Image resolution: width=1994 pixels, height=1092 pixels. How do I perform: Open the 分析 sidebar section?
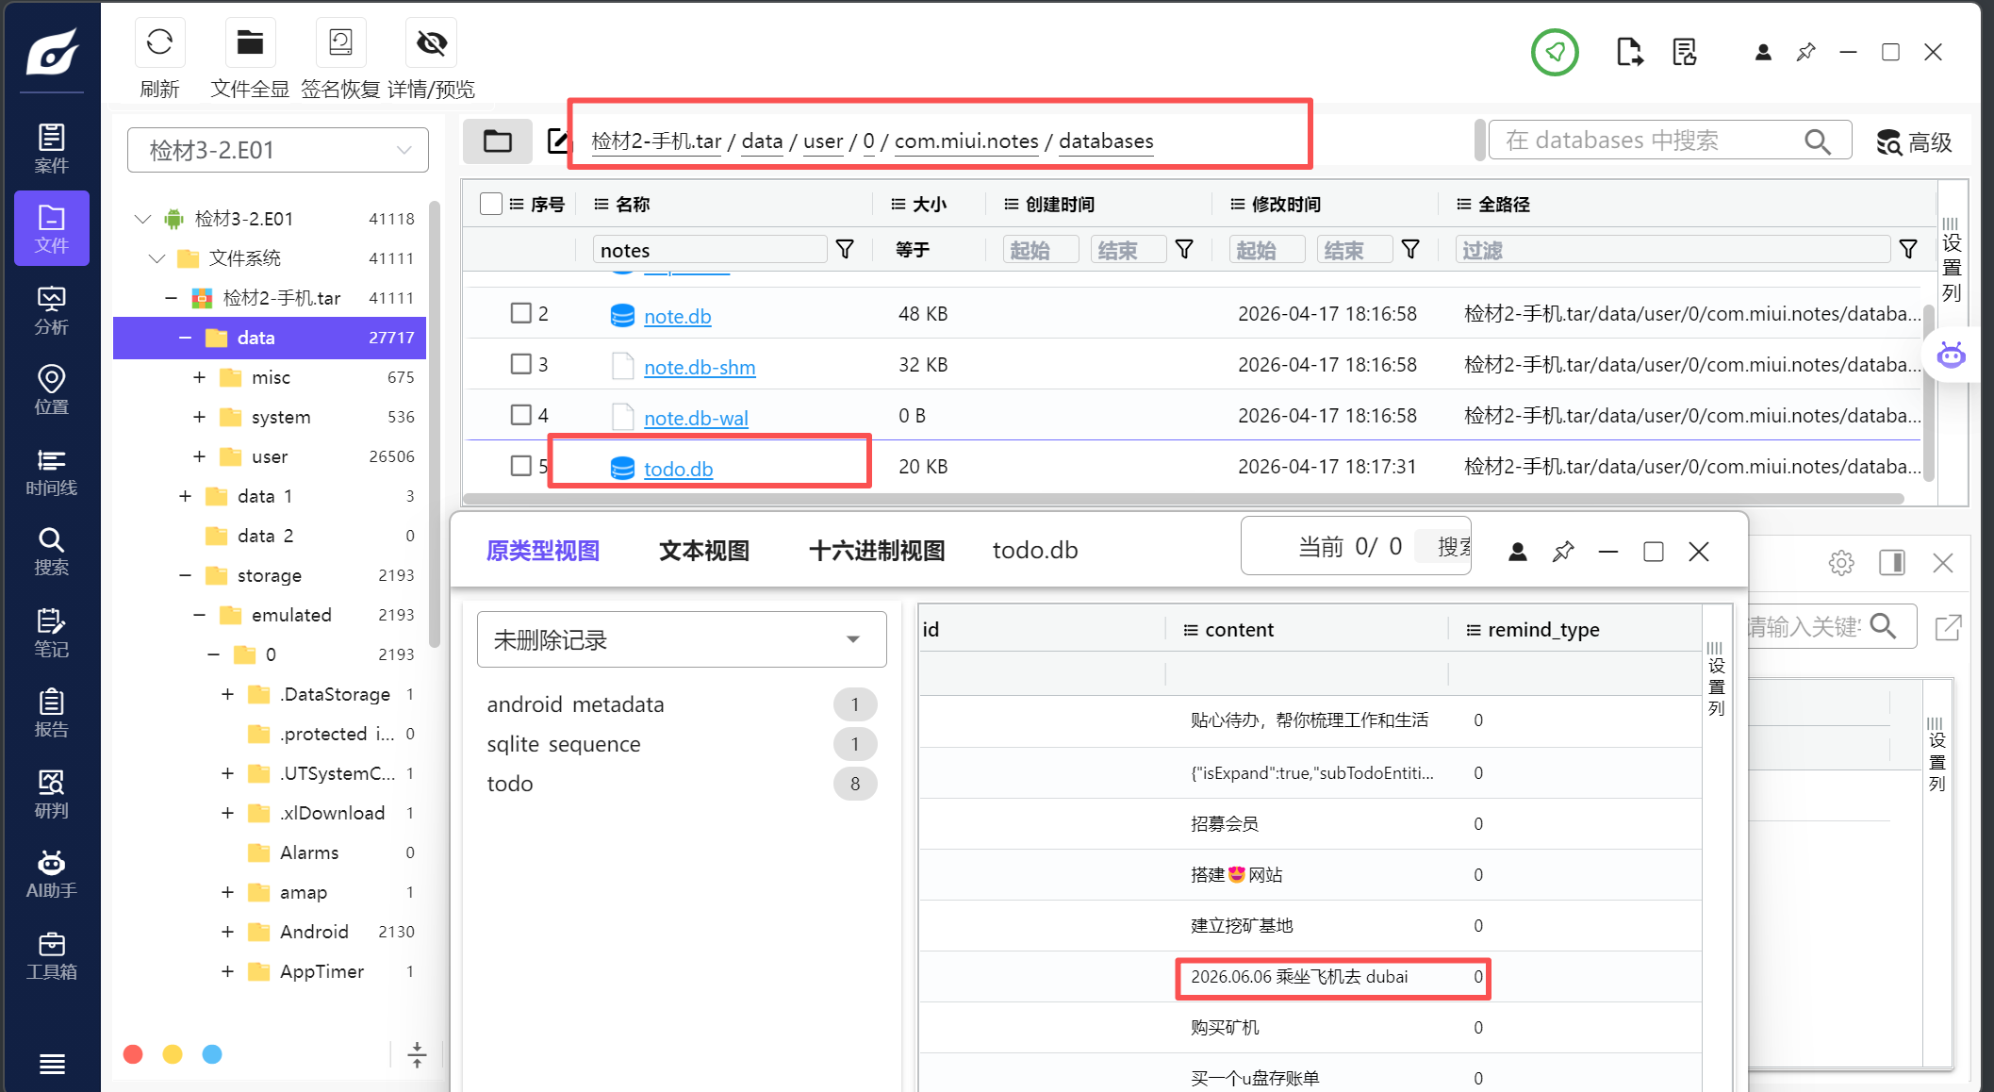click(51, 310)
